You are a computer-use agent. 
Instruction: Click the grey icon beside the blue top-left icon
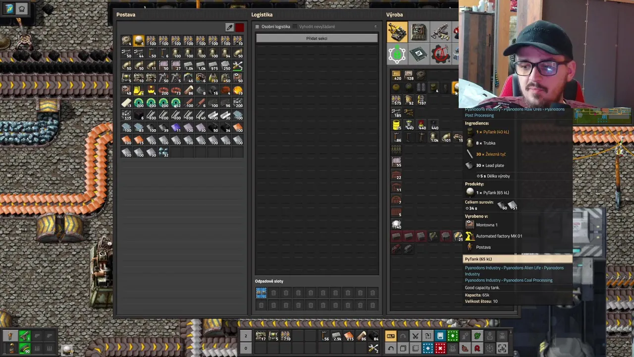(x=22, y=8)
